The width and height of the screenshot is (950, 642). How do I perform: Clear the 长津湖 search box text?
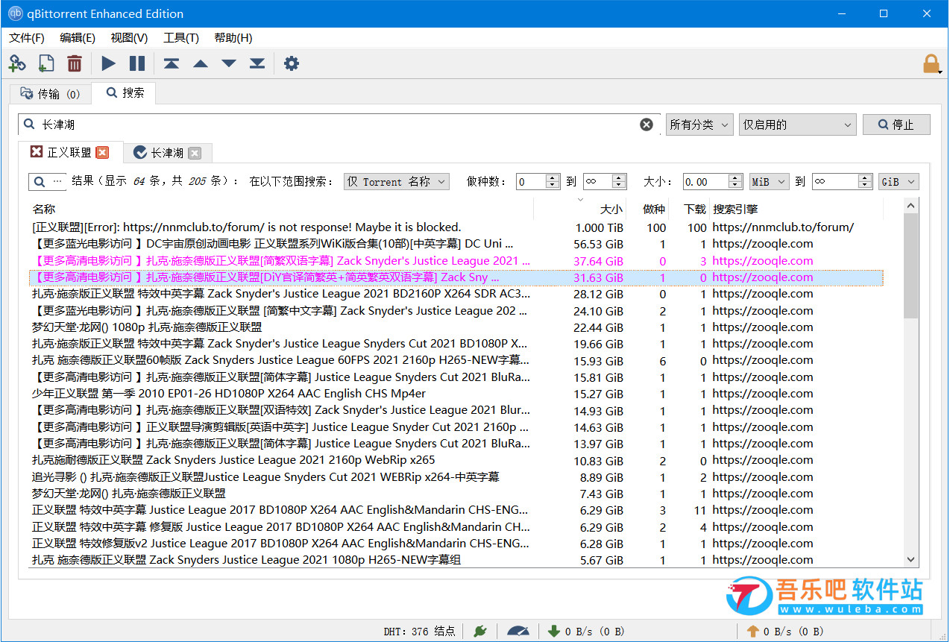click(x=647, y=125)
